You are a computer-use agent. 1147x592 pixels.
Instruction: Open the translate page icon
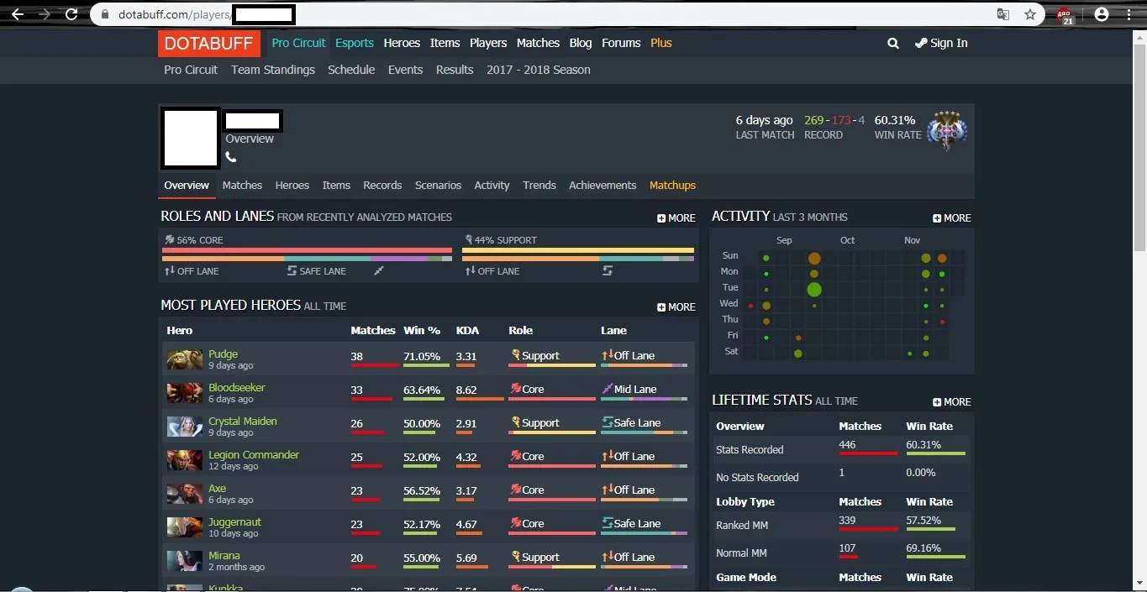1003,14
